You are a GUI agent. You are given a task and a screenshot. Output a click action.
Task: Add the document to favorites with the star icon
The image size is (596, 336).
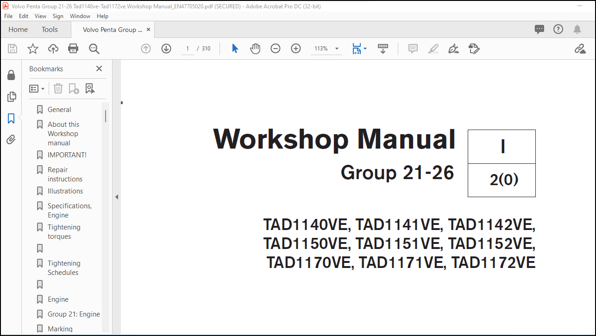click(33, 49)
